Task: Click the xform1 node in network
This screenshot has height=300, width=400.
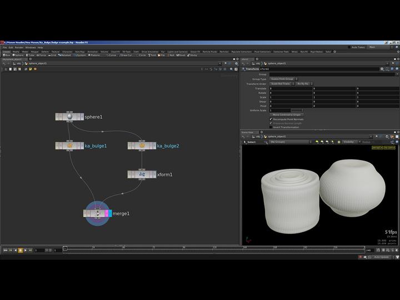Action: [x=142, y=174]
